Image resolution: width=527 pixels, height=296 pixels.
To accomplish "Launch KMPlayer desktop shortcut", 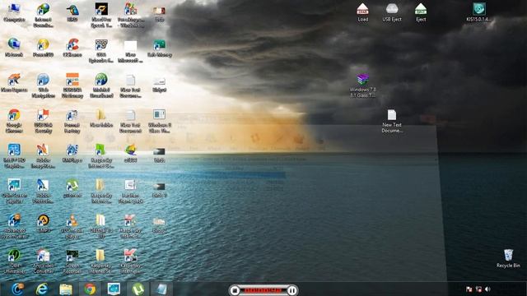I will pos(72,153).
